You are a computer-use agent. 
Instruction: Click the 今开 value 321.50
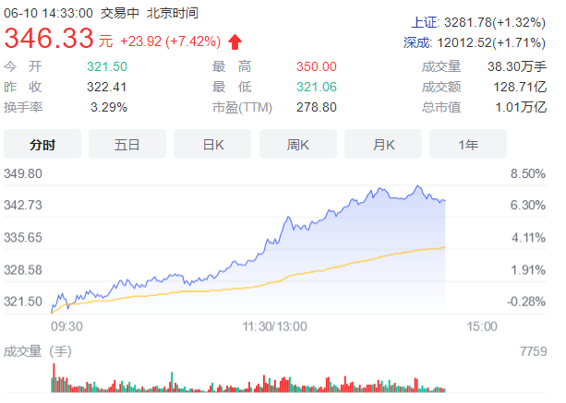coord(107,66)
